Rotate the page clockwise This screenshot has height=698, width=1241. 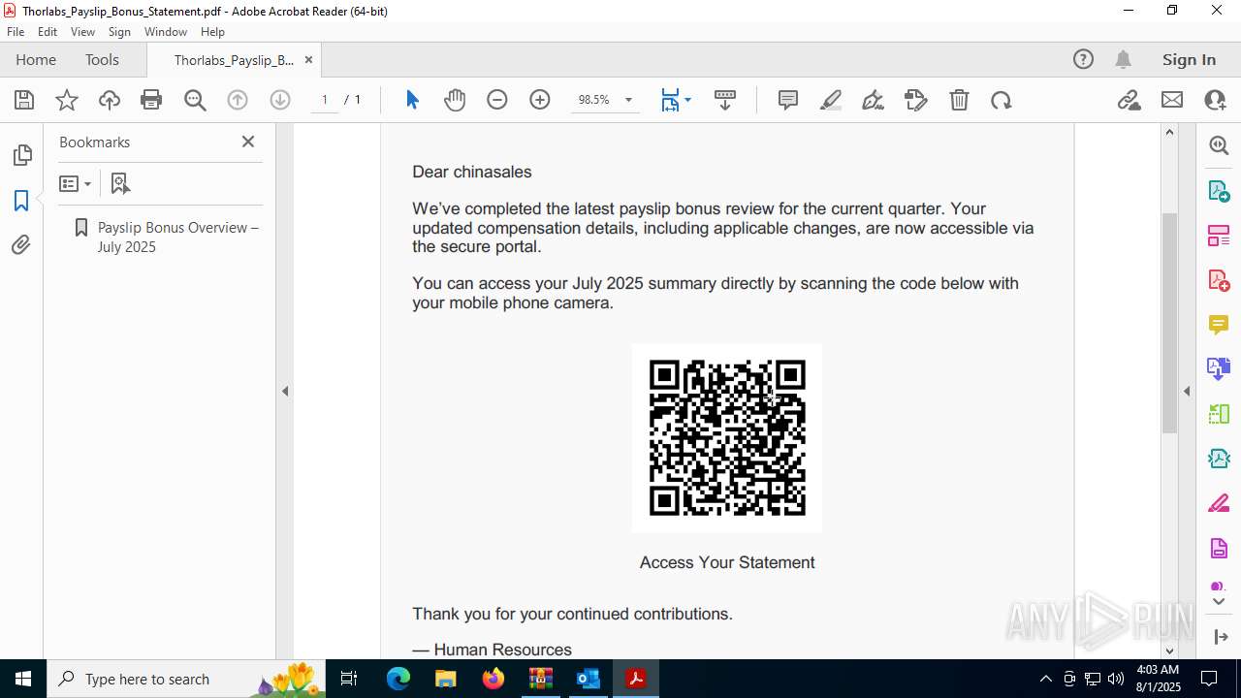1002,100
